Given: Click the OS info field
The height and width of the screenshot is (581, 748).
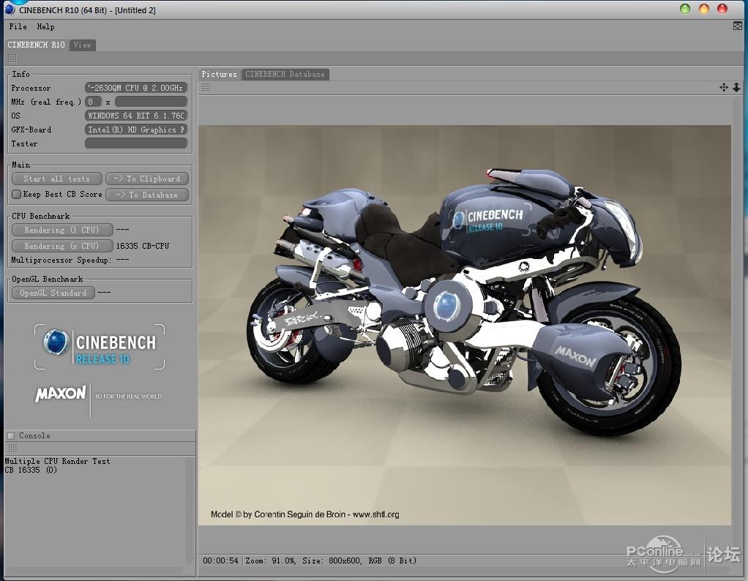Looking at the screenshot, I should tap(136, 116).
